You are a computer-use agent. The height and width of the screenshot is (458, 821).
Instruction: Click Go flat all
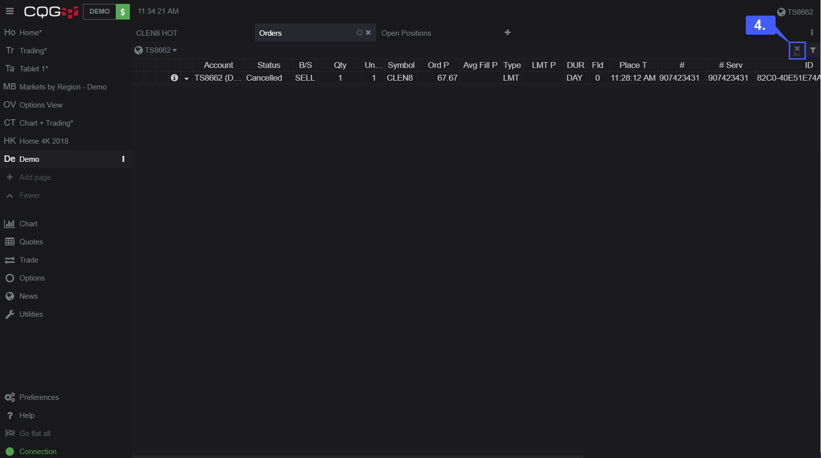pos(65,434)
